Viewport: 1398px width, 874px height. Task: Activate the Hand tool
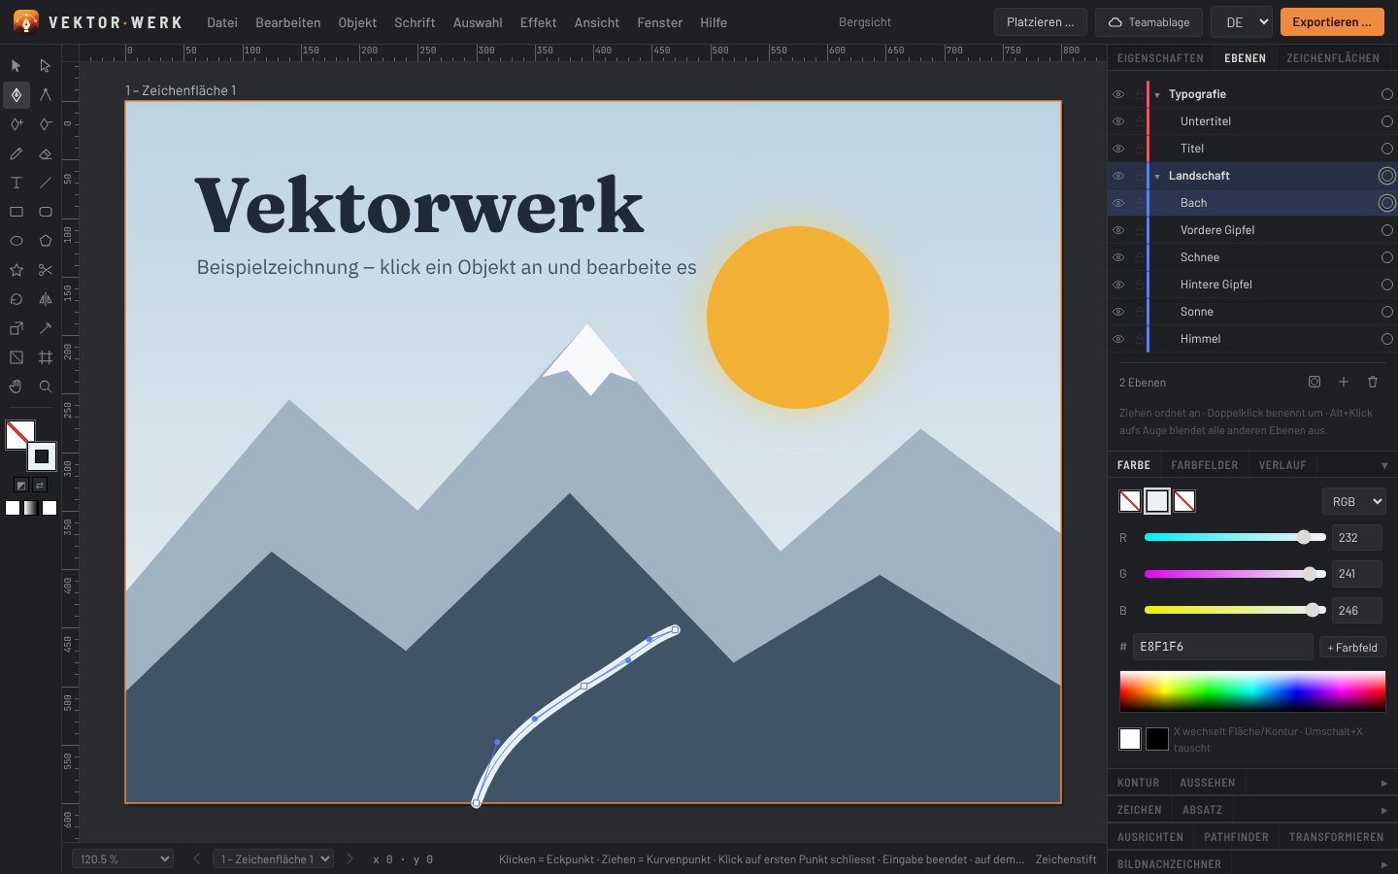click(17, 387)
